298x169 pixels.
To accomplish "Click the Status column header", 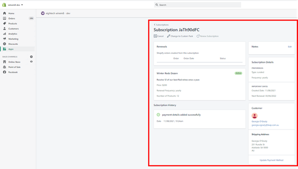I will pos(223,59).
